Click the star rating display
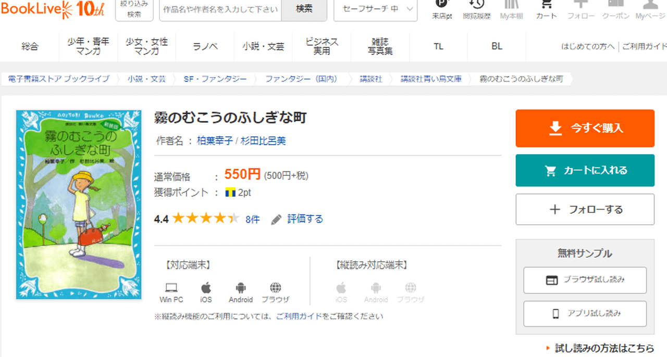667x357 pixels. [x=206, y=219]
